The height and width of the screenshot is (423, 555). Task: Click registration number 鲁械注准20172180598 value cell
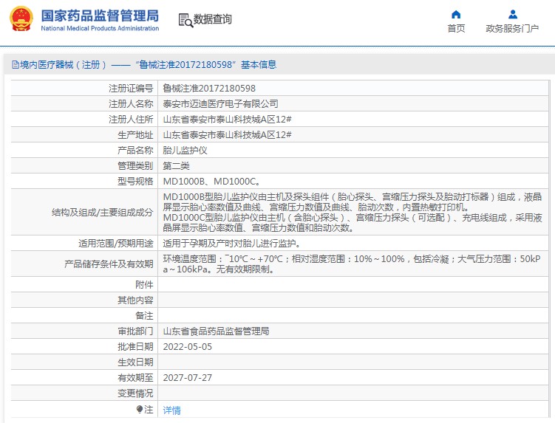tap(209, 88)
